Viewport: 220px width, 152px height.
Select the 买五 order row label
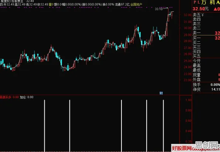[197, 56]
